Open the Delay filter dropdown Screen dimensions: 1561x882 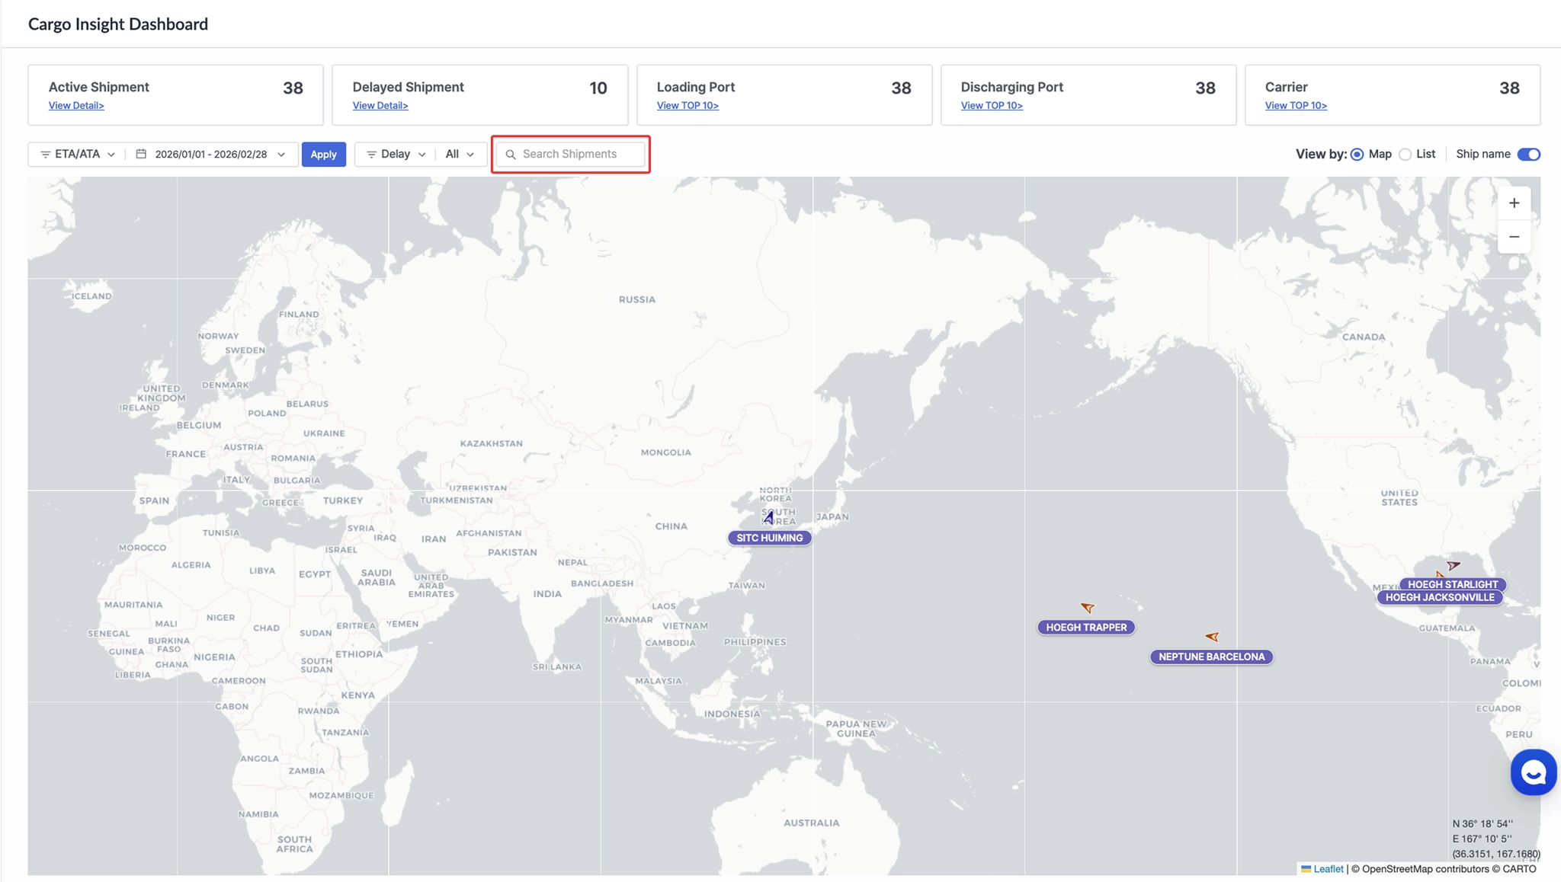click(396, 154)
